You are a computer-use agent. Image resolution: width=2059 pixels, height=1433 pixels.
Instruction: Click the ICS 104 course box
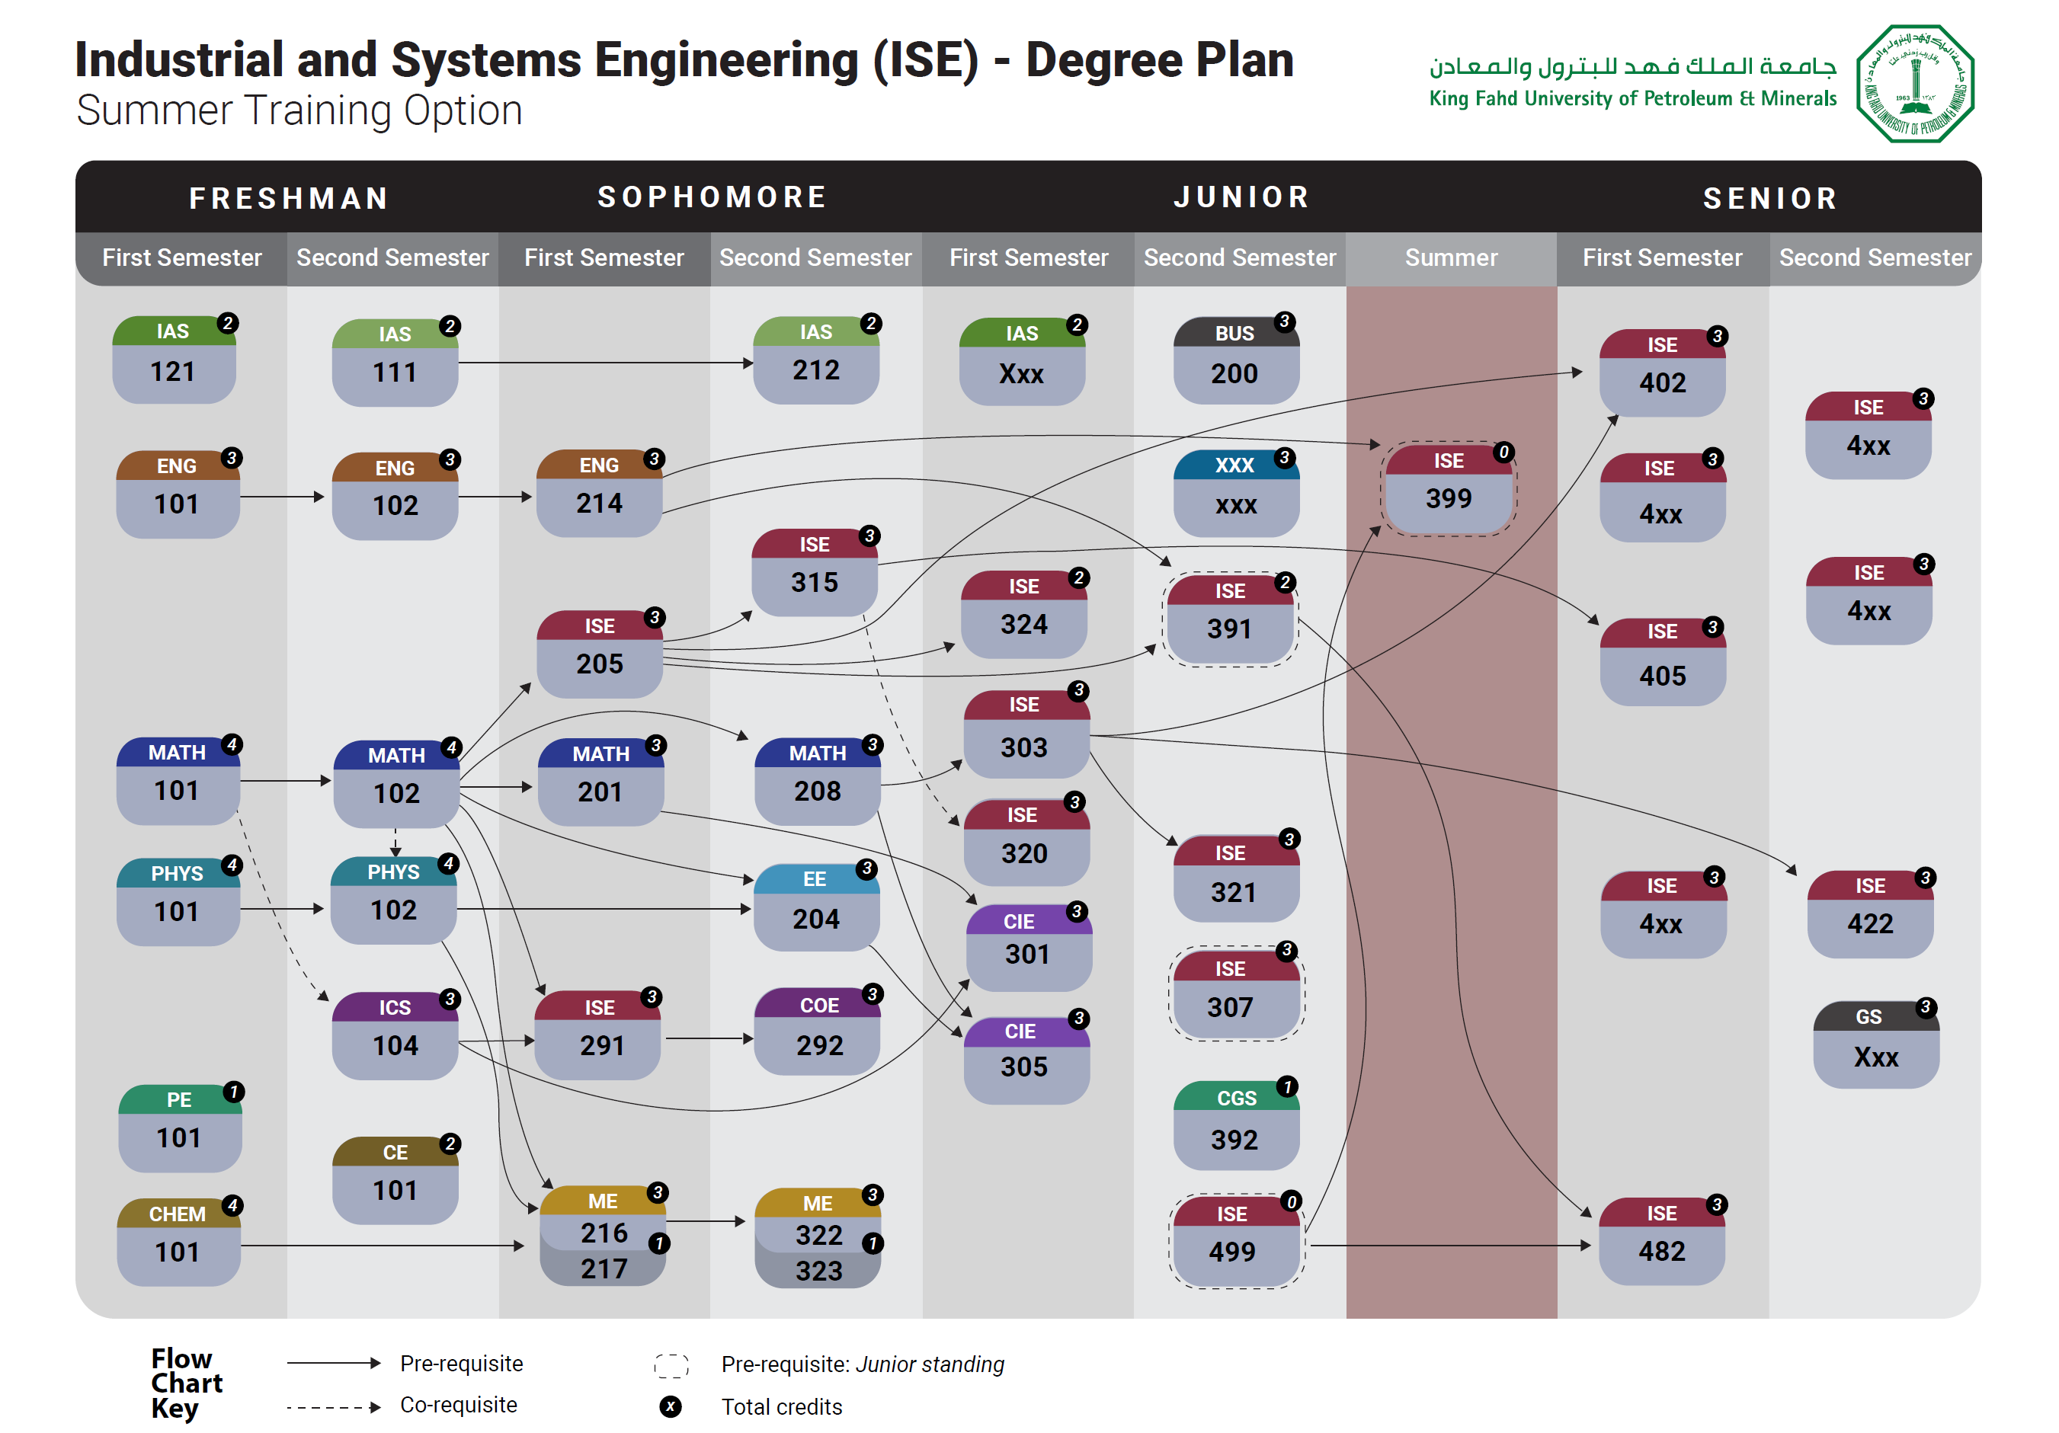click(x=395, y=1035)
